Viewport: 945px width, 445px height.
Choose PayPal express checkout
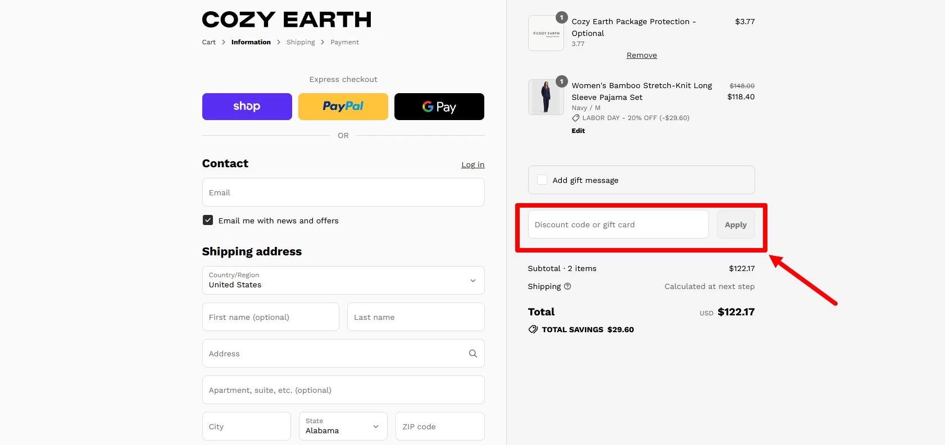[343, 107]
